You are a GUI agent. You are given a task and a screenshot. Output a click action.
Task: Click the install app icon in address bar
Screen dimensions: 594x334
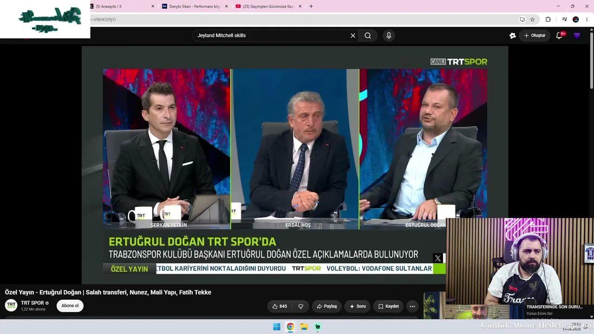pyautogui.click(x=522, y=19)
